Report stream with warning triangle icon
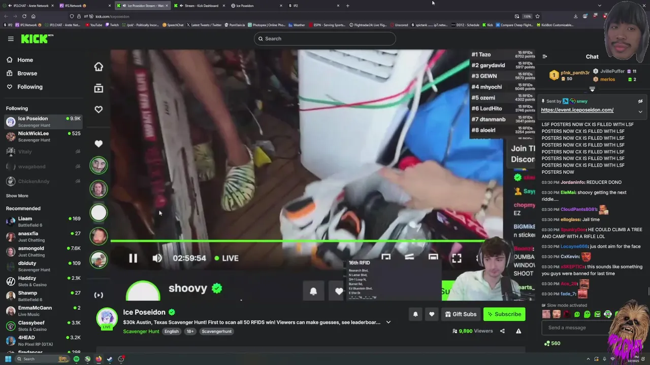This screenshot has height=365, width=650. click(518, 331)
